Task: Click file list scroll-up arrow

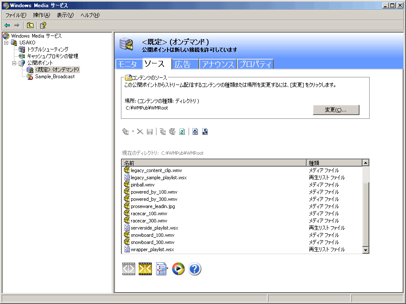Action: (x=365, y=163)
